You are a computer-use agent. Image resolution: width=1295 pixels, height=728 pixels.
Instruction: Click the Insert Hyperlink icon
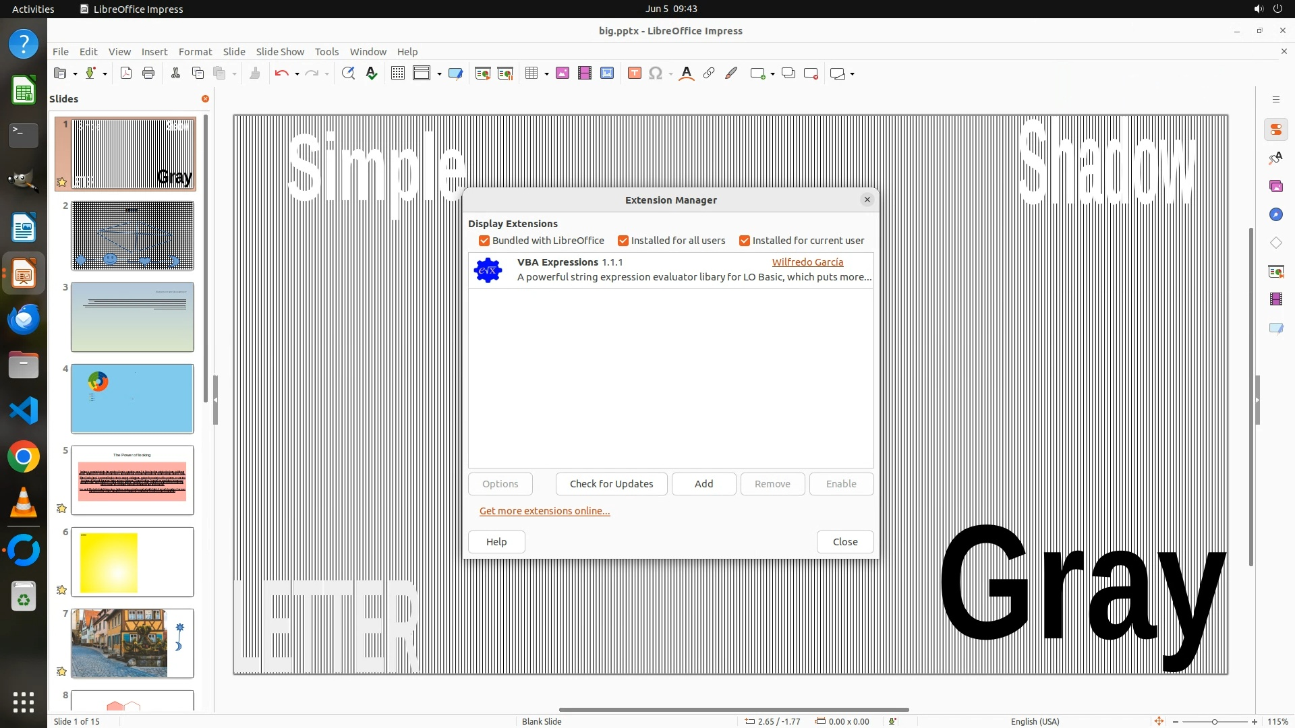click(709, 73)
